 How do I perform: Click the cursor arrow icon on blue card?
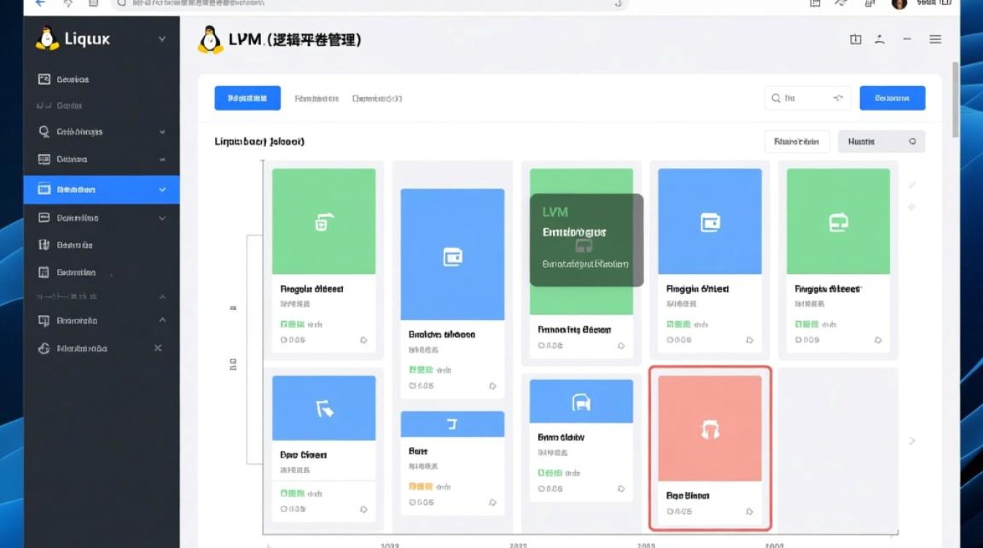(324, 408)
